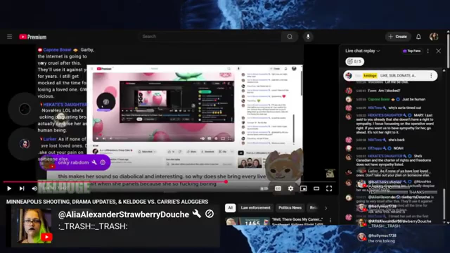Viewport: 450px width, 253px height.
Task: Select the Law enforcement chip
Action: coord(256,208)
